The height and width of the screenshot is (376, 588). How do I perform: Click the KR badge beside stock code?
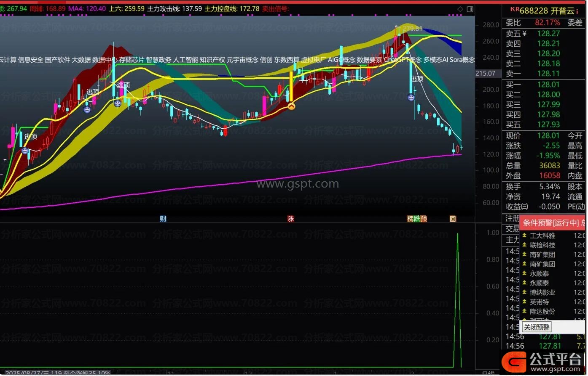click(x=514, y=9)
